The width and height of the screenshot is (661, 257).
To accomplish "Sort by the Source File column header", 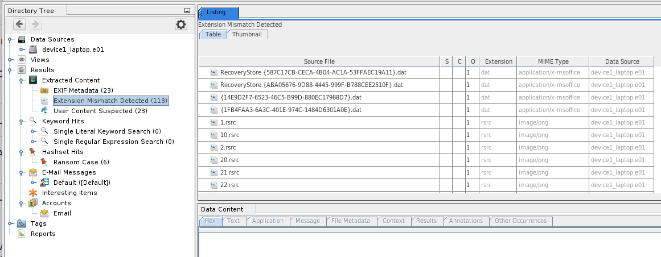I will [319, 61].
